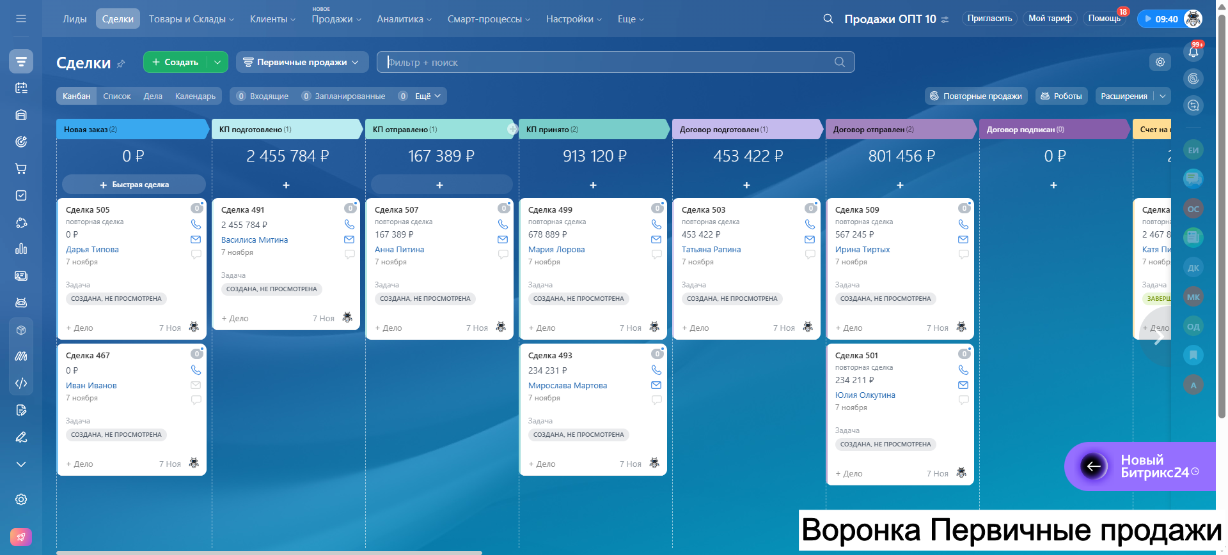
Task: Open the hamburger menu in left sidebar
Action: pos(21,19)
